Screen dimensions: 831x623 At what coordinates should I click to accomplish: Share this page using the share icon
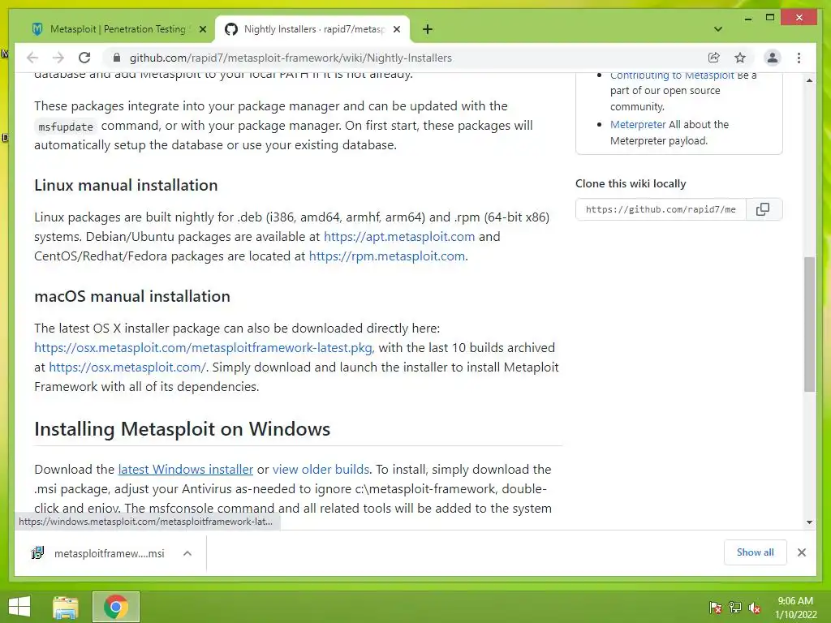coord(714,58)
